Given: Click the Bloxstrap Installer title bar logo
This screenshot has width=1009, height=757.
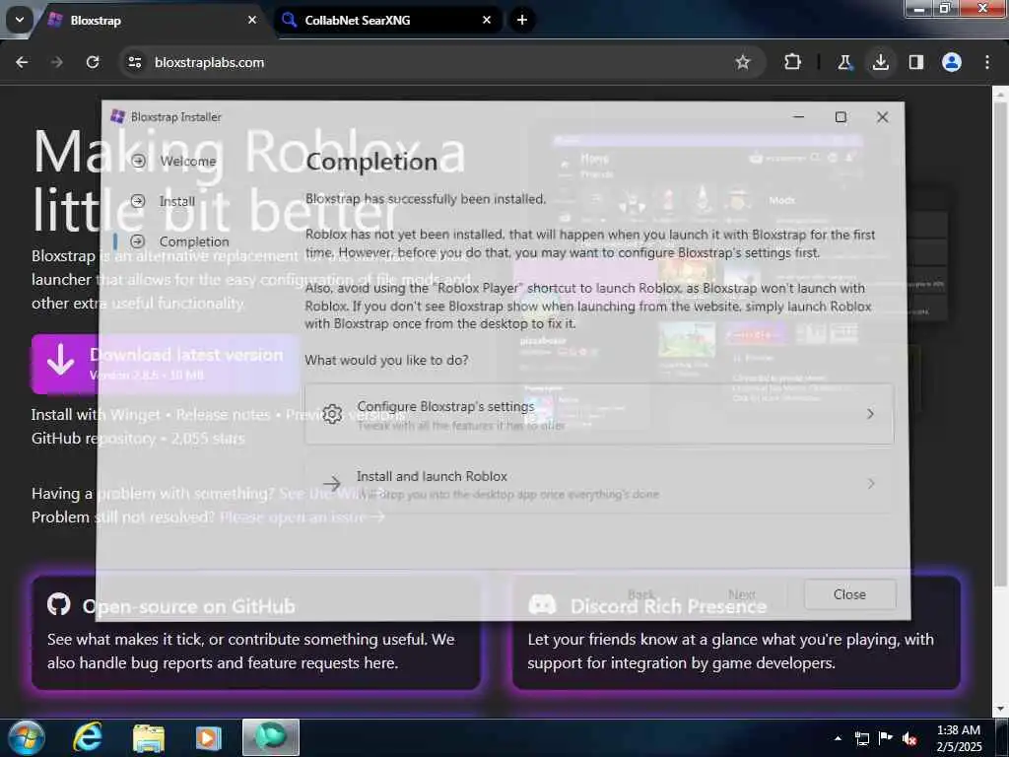Looking at the screenshot, I should pos(117,116).
